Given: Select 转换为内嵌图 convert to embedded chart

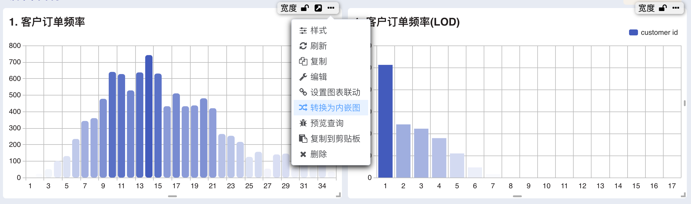Looking at the screenshot, I should (x=331, y=108).
